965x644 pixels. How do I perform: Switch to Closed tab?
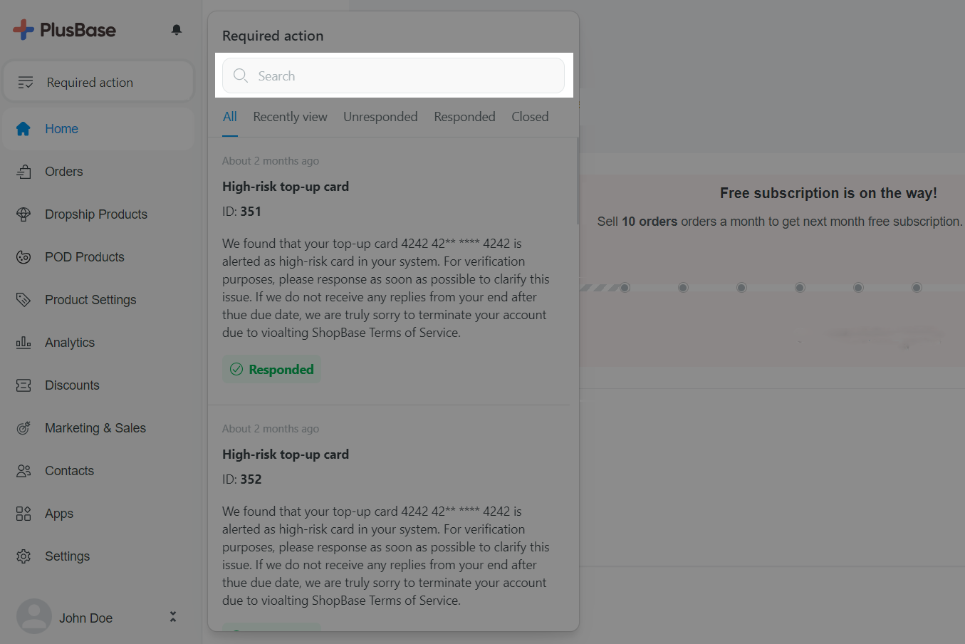click(530, 117)
